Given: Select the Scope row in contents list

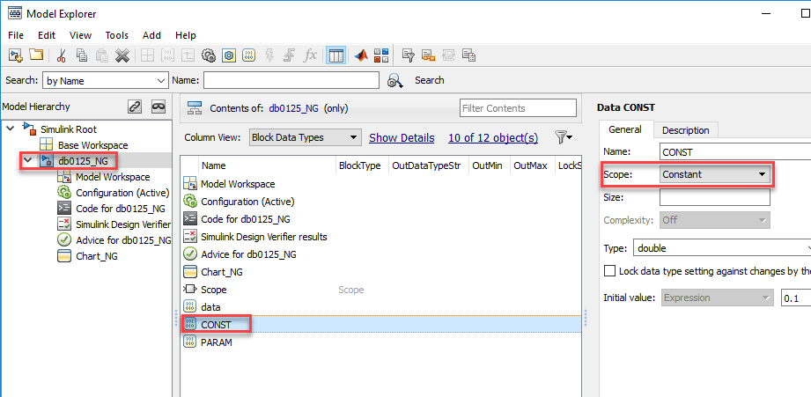Looking at the screenshot, I should (x=381, y=290).
